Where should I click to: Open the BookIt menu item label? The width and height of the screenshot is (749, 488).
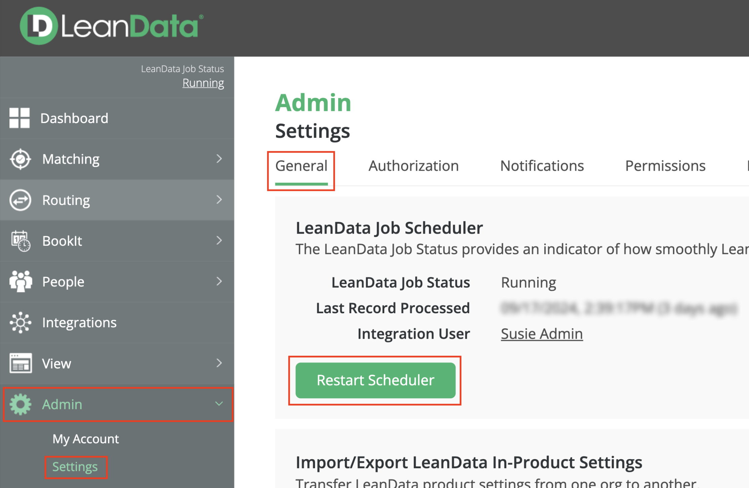(x=62, y=241)
